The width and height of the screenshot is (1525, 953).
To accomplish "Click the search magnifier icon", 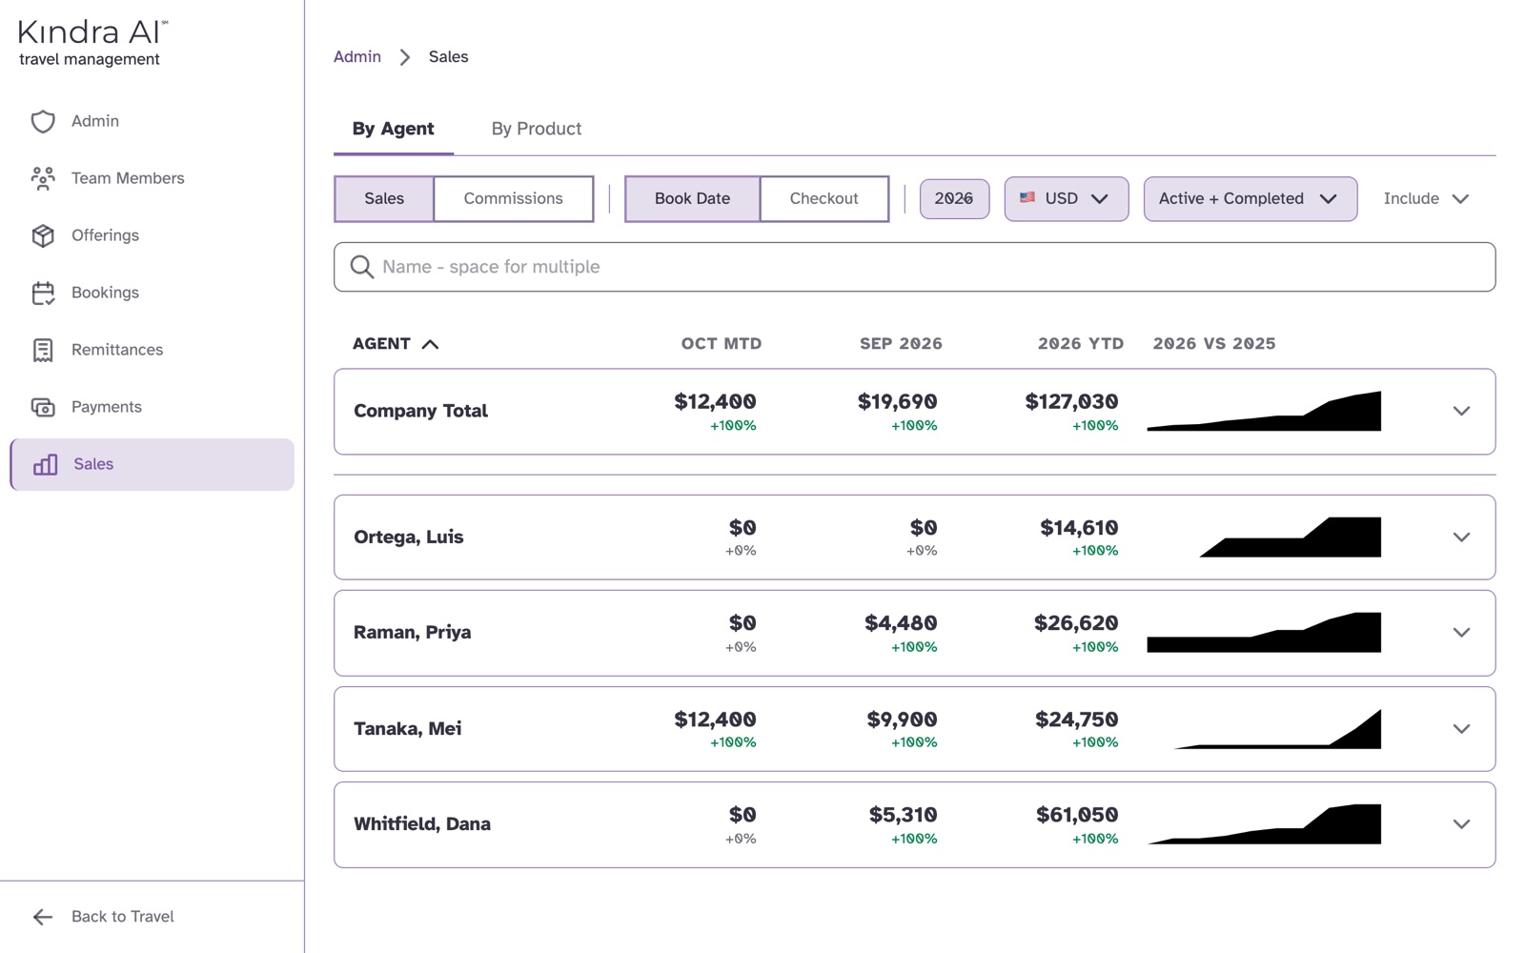I will [x=361, y=267].
